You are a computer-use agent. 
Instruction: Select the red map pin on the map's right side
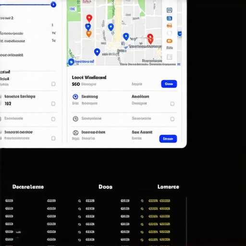(x=150, y=38)
